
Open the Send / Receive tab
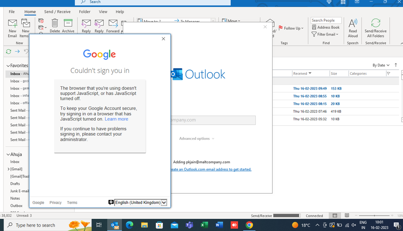(57, 12)
